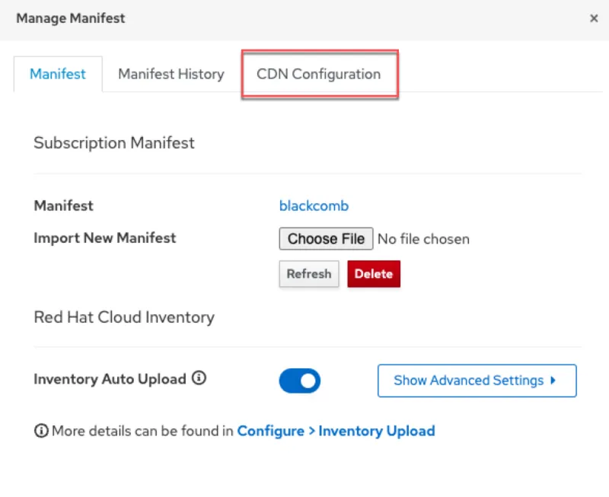Image resolution: width=609 pixels, height=497 pixels.
Task: Click the arrow on Show Advanced Settings
Action: click(553, 381)
